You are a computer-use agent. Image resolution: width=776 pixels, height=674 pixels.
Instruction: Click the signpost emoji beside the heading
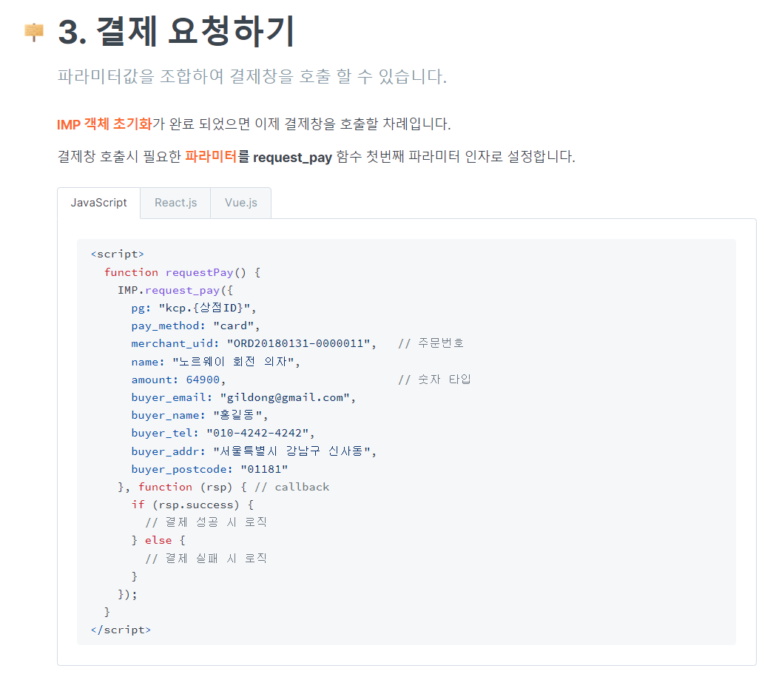coord(34,32)
